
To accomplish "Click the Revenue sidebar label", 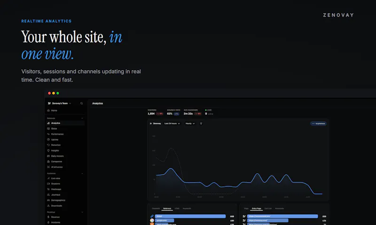I will click(x=55, y=217).
